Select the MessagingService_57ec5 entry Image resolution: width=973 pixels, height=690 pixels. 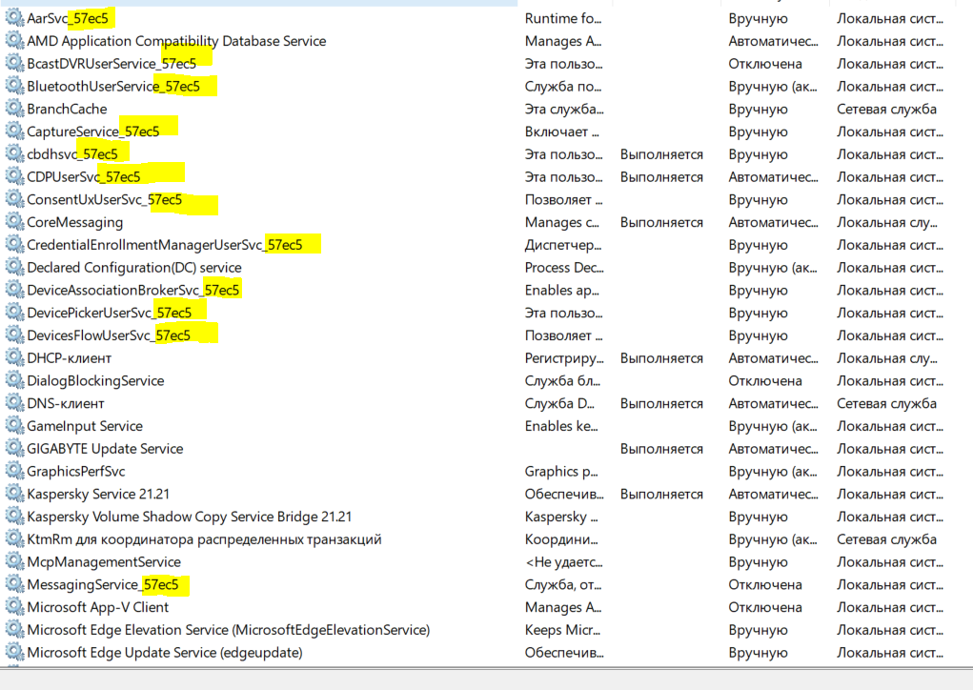pyautogui.click(x=102, y=584)
